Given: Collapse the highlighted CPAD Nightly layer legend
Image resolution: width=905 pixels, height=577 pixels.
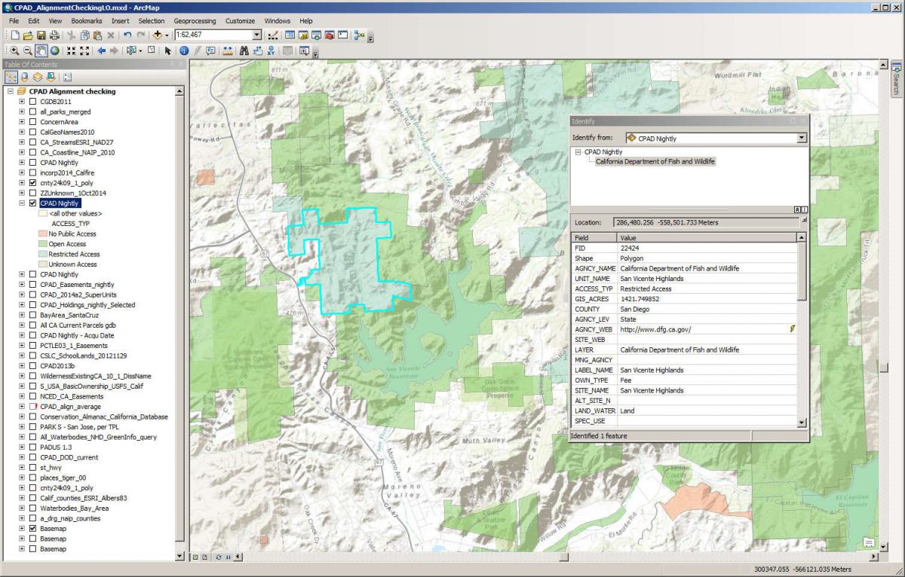Looking at the screenshot, I should coord(22,203).
